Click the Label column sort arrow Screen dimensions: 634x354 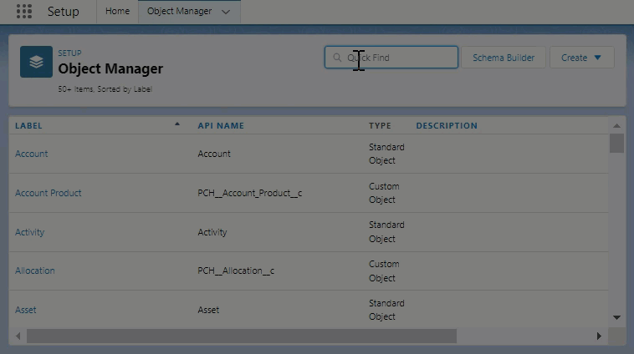click(x=176, y=124)
